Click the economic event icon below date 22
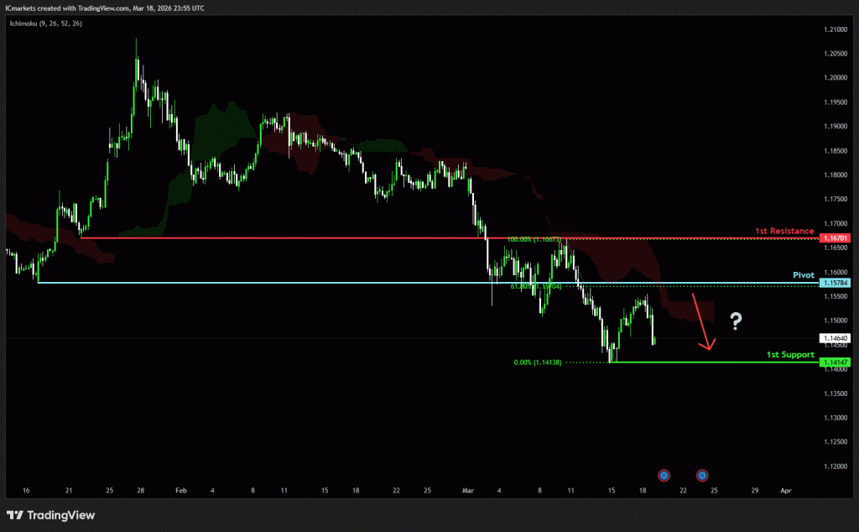859x532 pixels. pos(664,475)
